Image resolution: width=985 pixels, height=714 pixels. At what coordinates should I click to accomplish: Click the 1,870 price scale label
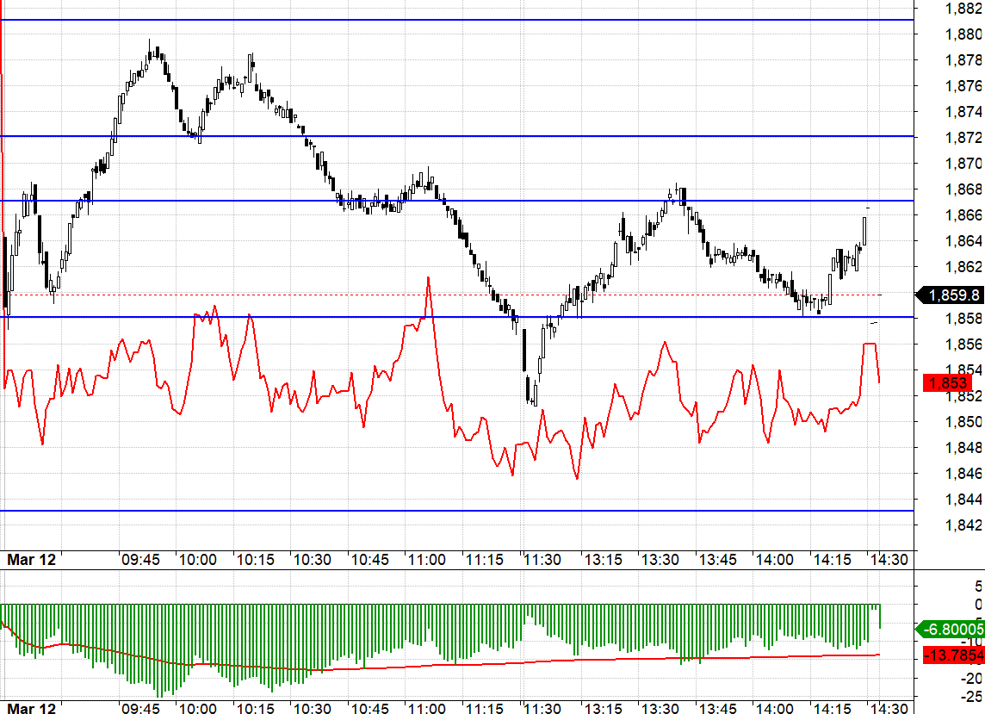pos(963,164)
